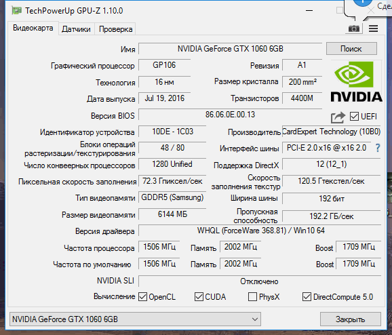Toggle the UEFI checkbox
392x335 pixels.
pos(354,116)
